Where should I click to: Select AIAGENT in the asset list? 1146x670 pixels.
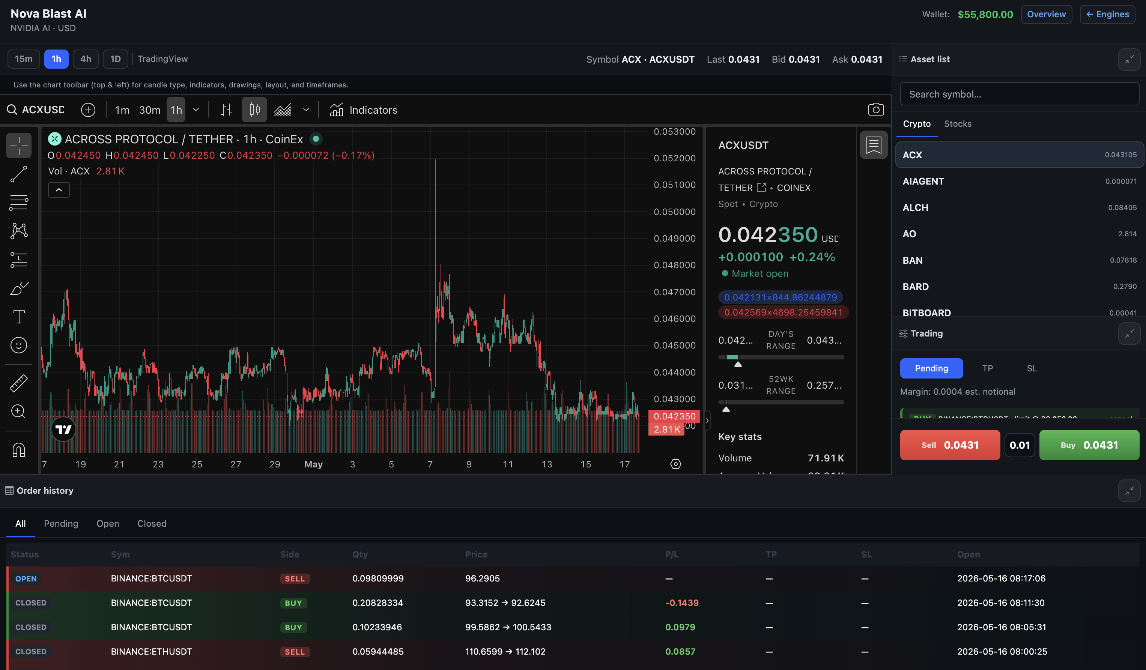click(1019, 181)
